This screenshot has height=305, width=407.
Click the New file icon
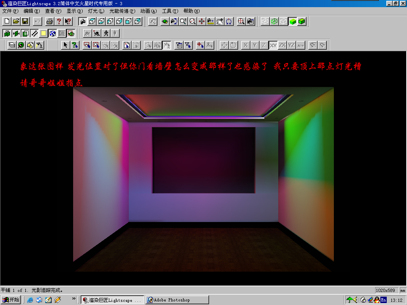(7, 21)
